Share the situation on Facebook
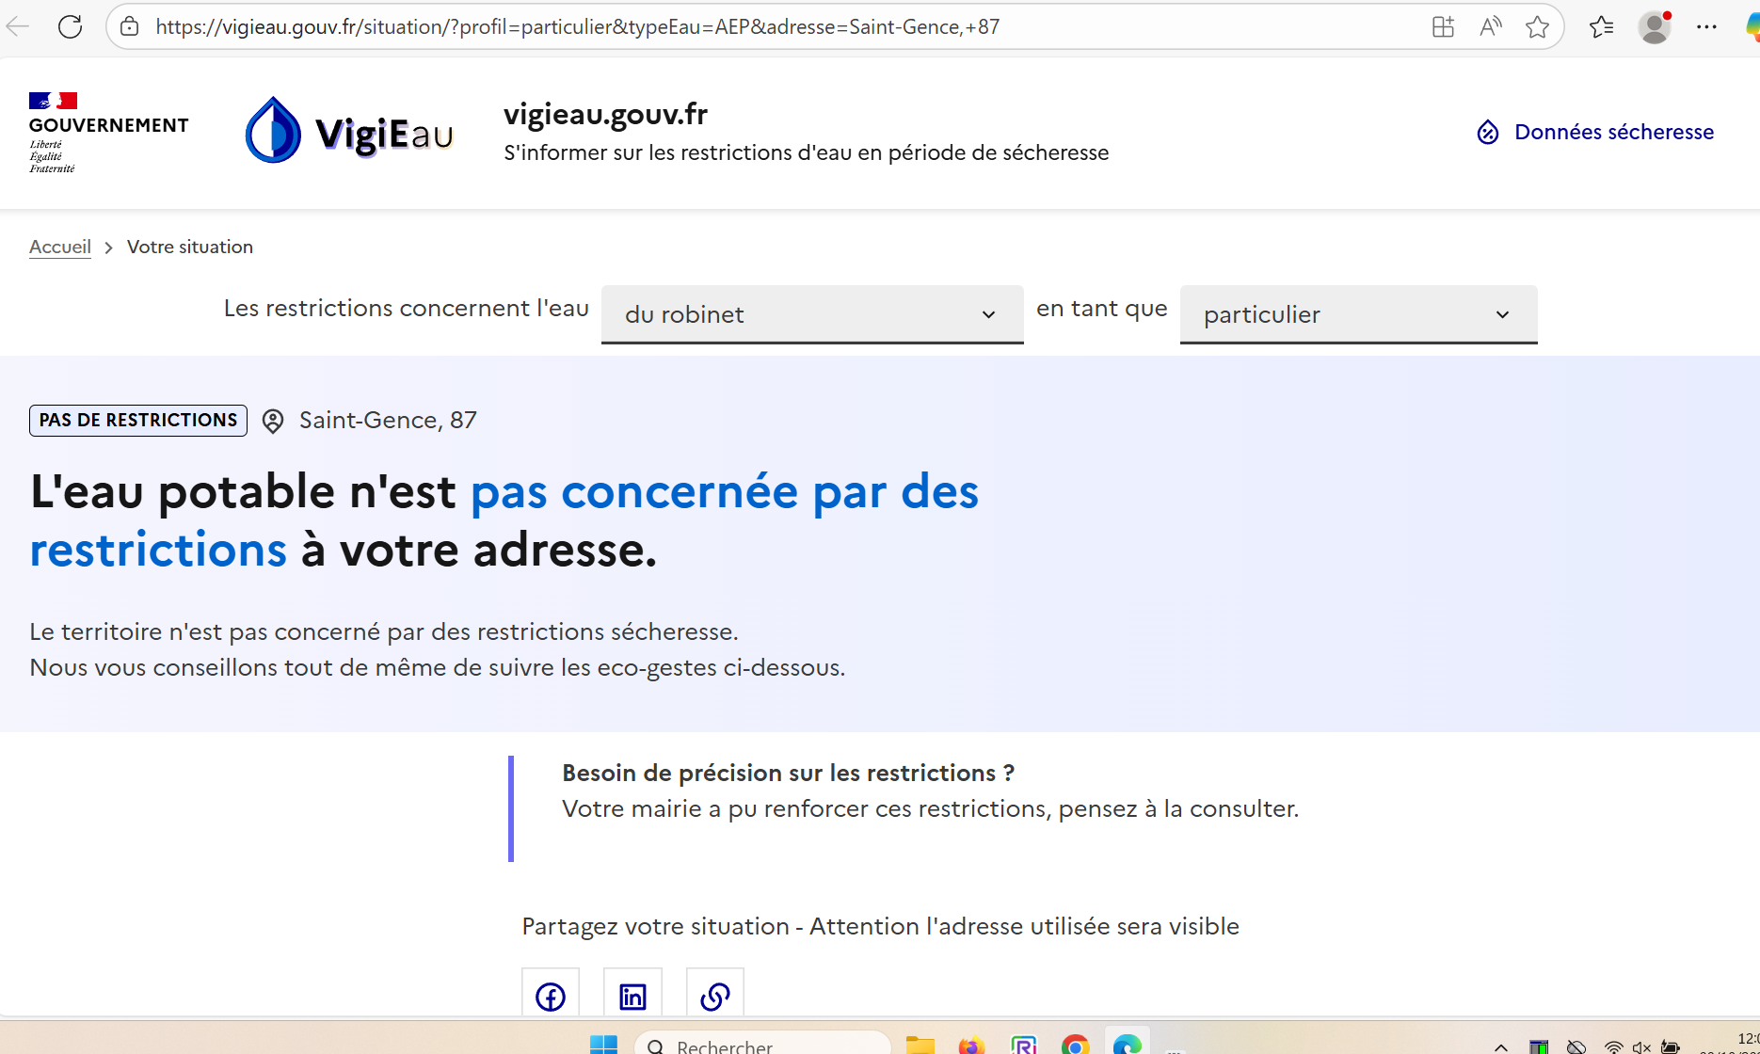The width and height of the screenshot is (1760, 1054). (551, 996)
